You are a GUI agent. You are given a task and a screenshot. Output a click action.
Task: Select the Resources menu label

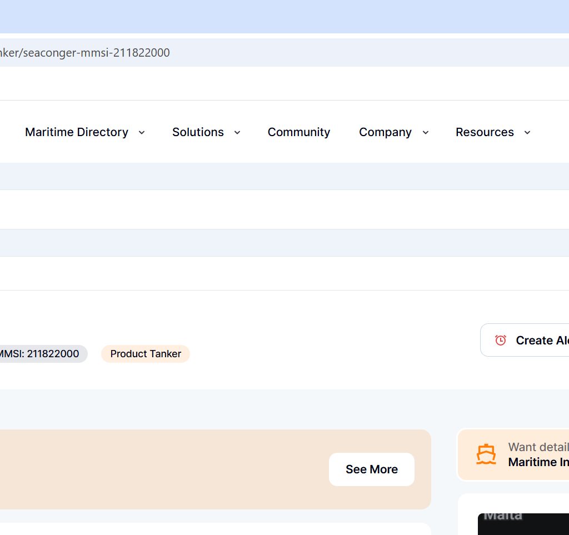[485, 132]
